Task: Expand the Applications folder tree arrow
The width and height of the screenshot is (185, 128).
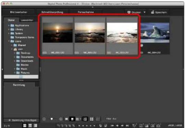Action: coord(9,25)
